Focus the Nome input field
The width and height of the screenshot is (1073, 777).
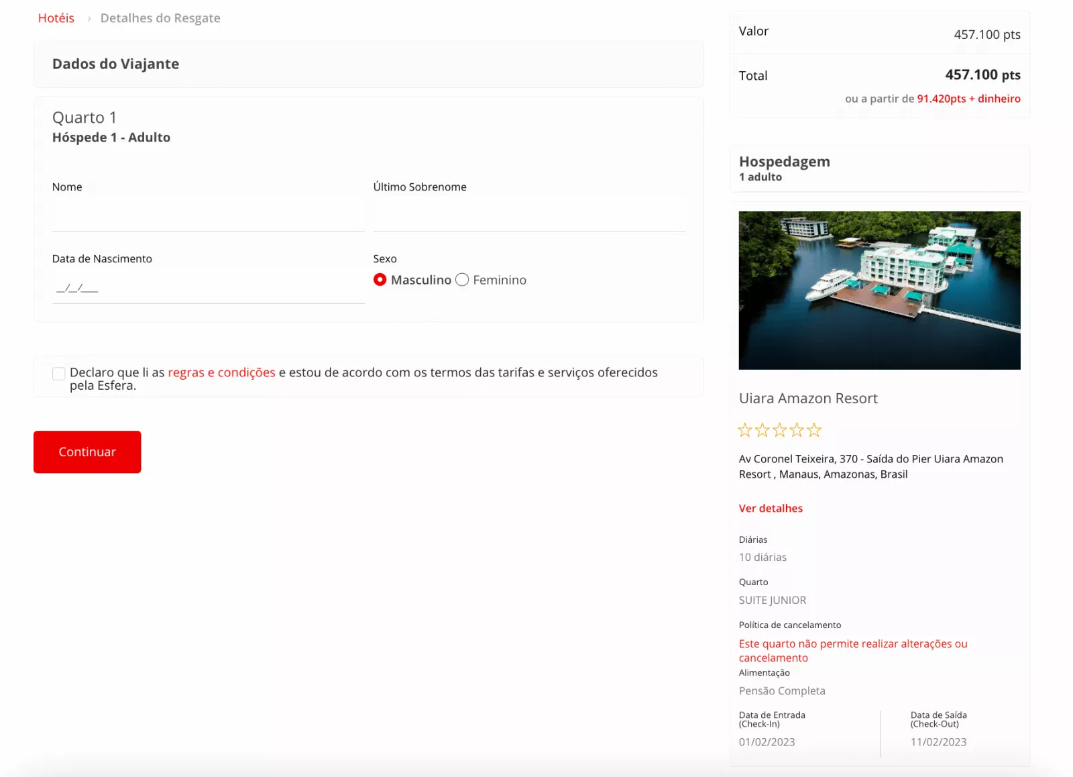click(x=208, y=216)
